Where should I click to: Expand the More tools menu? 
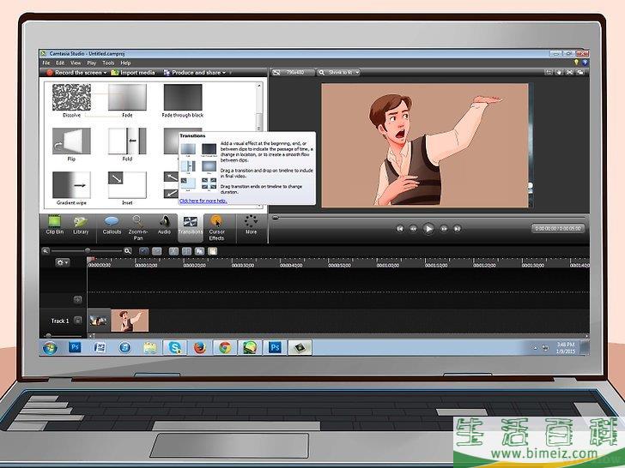[x=251, y=225]
